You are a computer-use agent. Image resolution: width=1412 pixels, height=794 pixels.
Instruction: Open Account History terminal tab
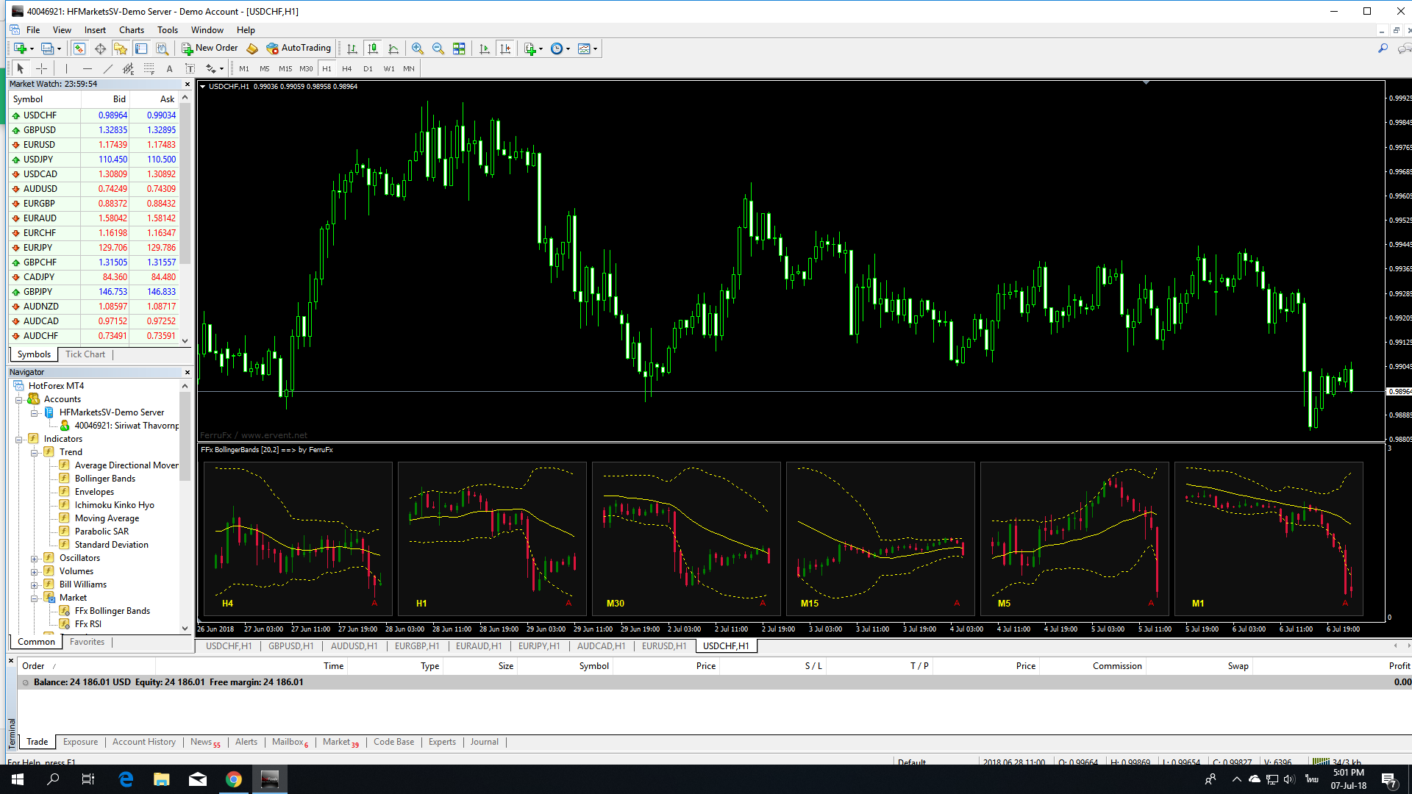[x=143, y=742]
